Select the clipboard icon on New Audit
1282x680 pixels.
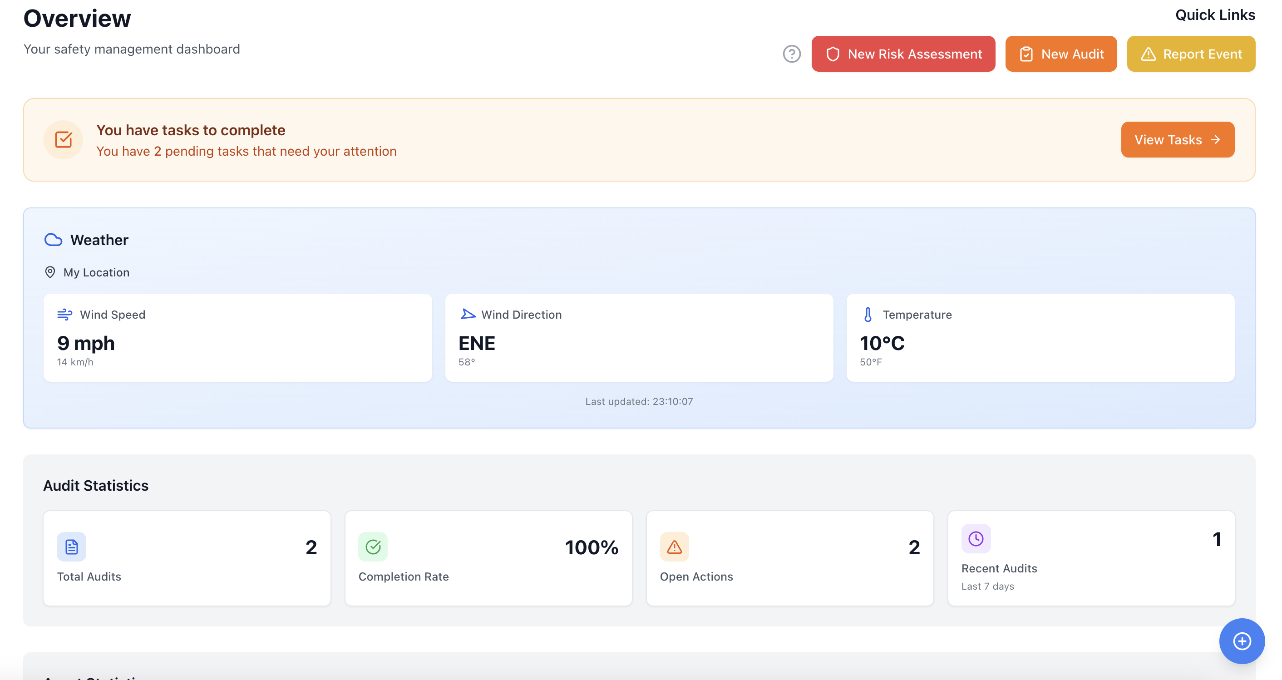(x=1027, y=54)
